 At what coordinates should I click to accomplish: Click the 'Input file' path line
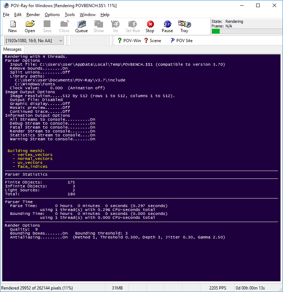(x=117, y=65)
